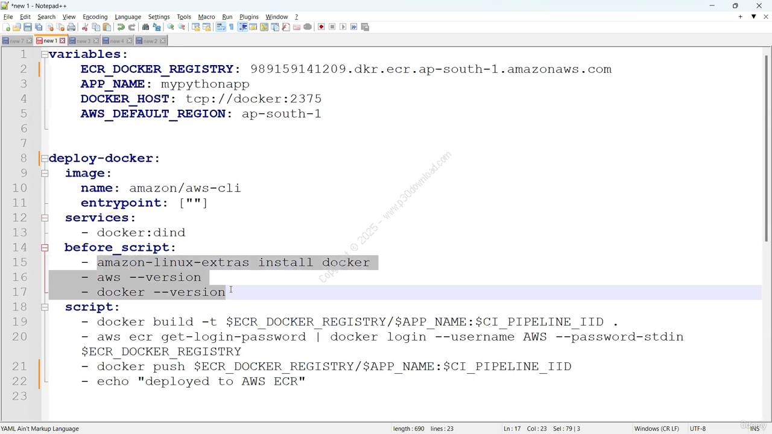Click the Open file toolbar icon
The width and height of the screenshot is (772, 434).
[x=17, y=27]
